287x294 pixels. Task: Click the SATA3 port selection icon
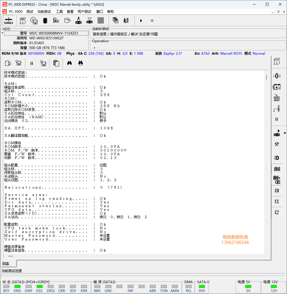point(8,21)
